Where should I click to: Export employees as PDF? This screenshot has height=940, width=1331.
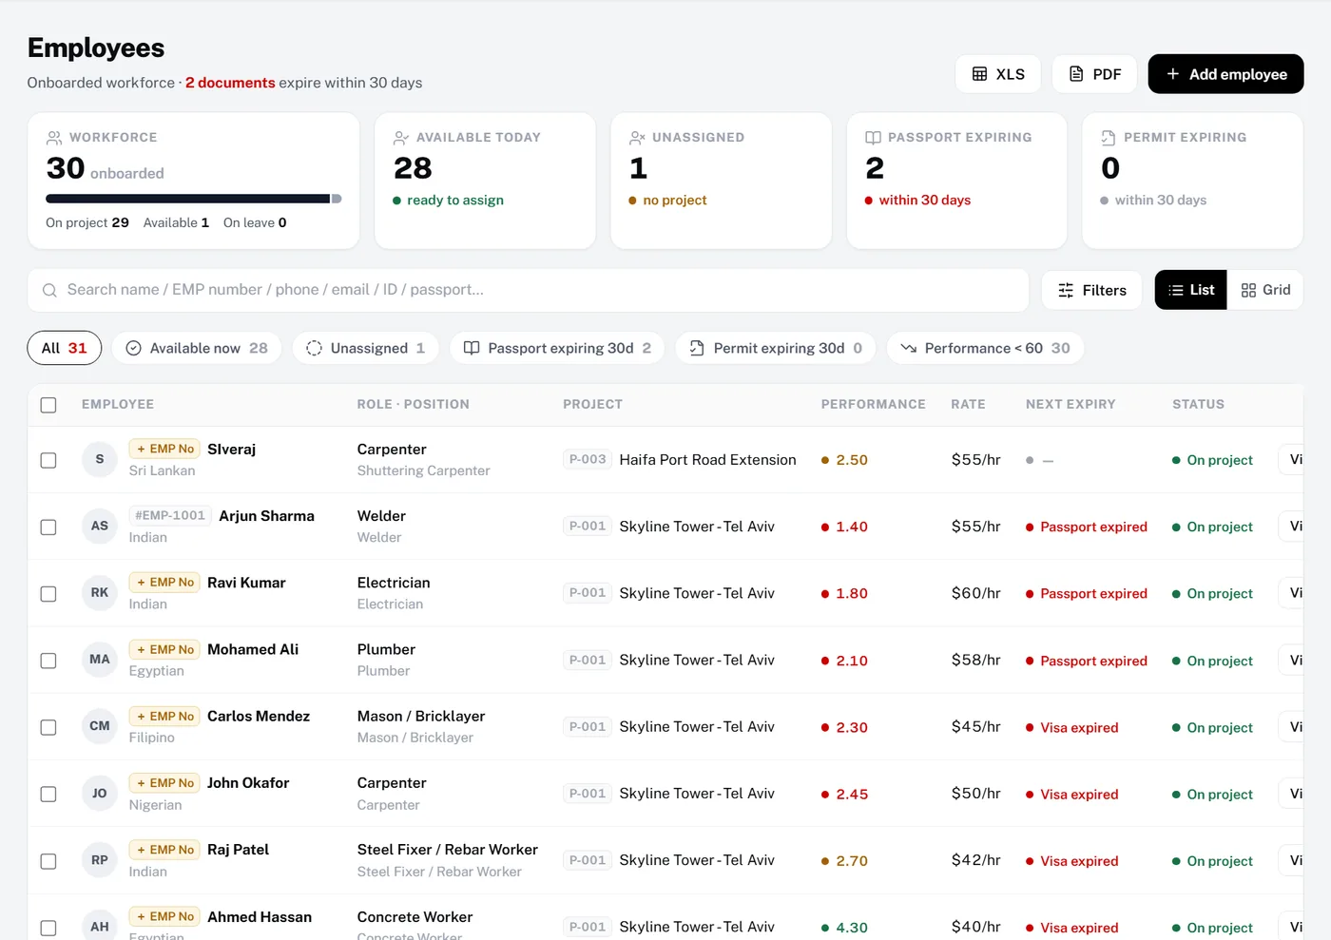(x=1094, y=74)
